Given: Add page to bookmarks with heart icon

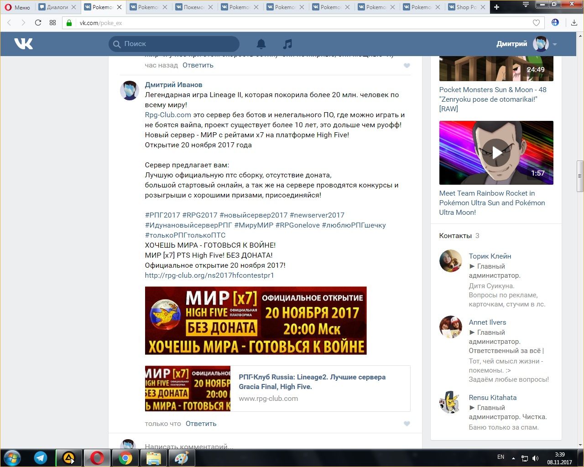Looking at the screenshot, I should click(537, 23).
